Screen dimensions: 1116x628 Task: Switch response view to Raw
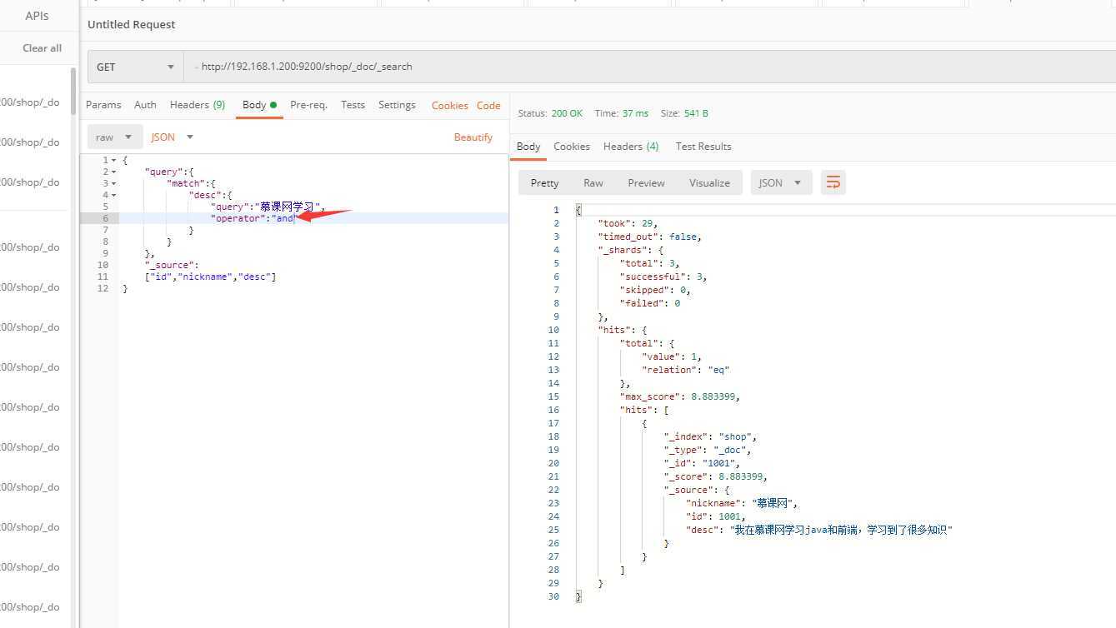[593, 183]
